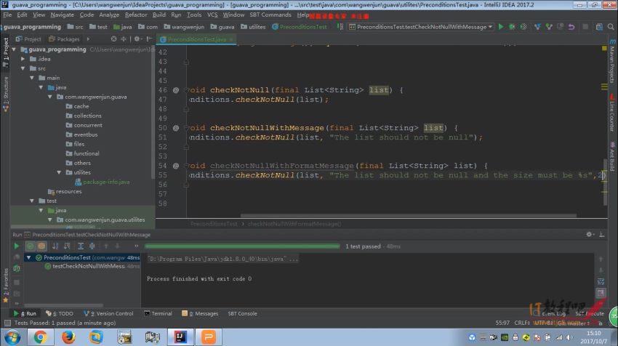Collapse all test nodes in Run panel

click(x=92, y=246)
